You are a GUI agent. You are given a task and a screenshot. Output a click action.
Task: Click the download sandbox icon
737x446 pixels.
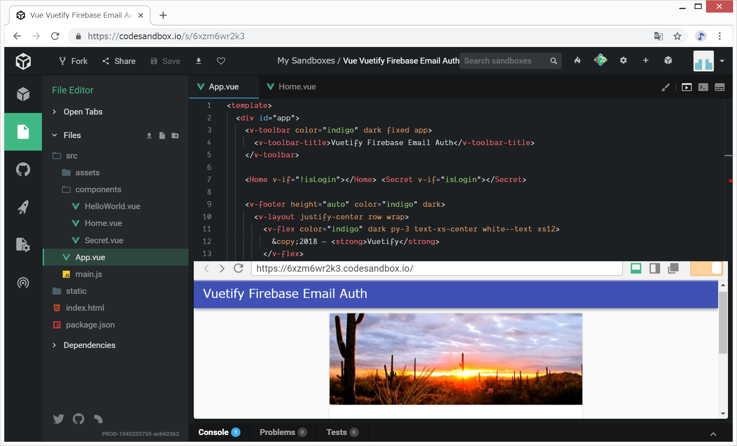198,61
